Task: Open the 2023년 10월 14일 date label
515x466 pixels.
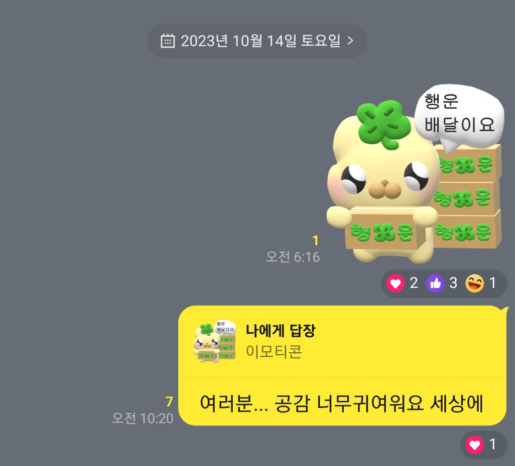Action: point(261,41)
